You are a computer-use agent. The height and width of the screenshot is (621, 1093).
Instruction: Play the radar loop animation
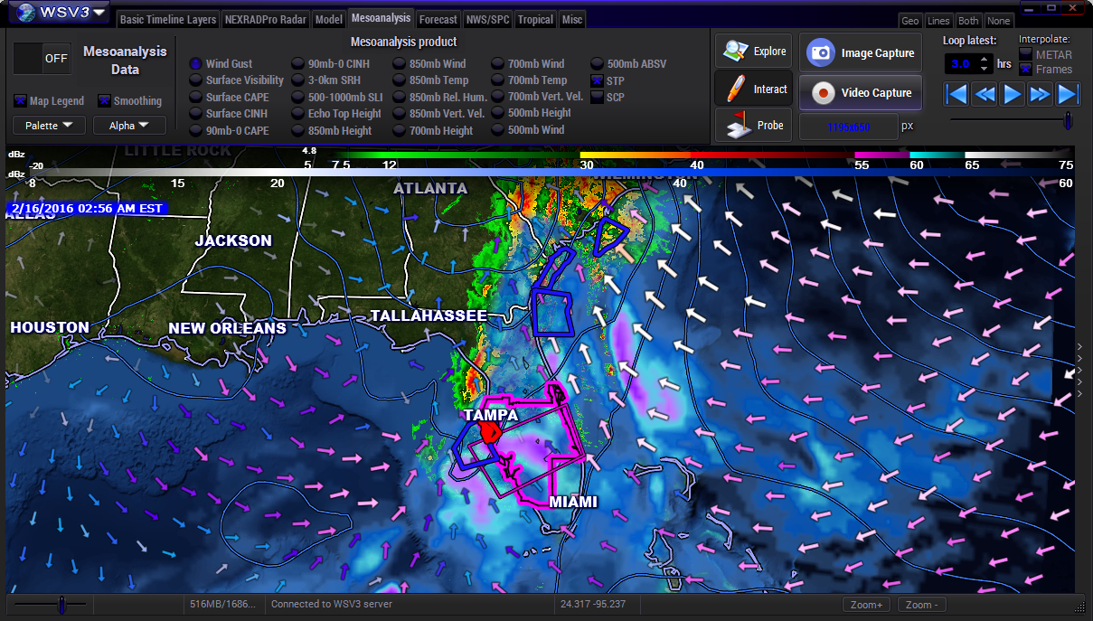pos(1013,93)
